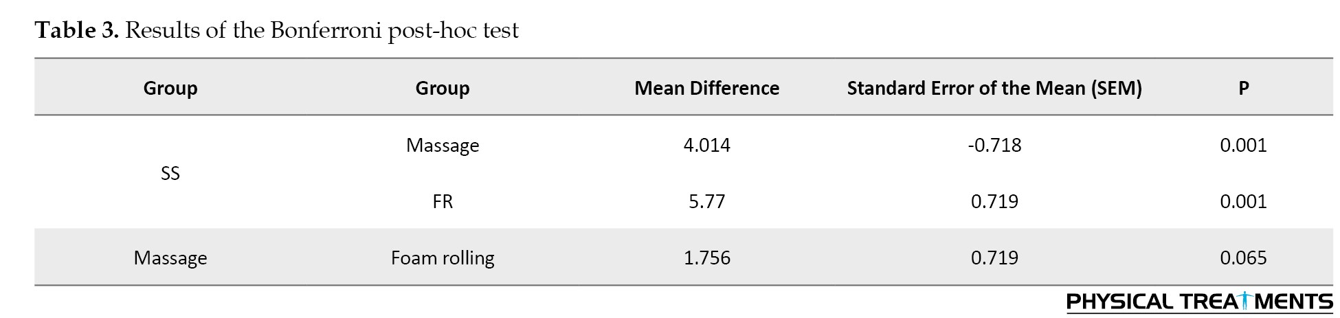
Task: Click the -0.718 SEM value
Action: point(994,145)
